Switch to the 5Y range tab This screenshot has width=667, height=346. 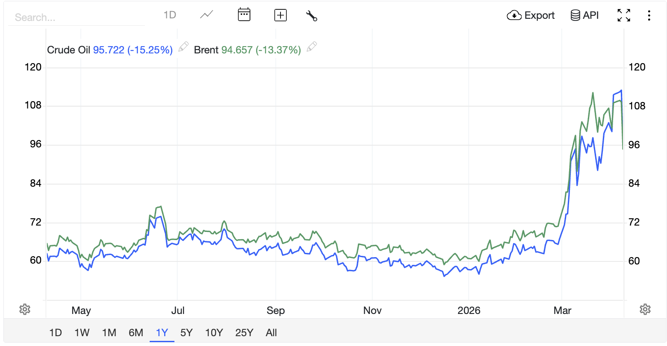(x=186, y=332)
